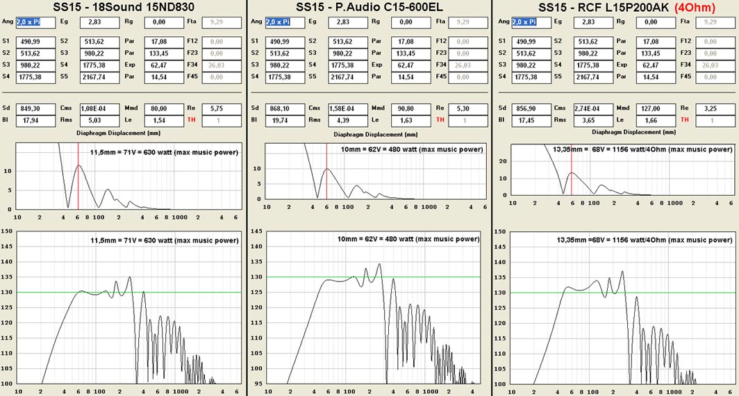This screenshot has height=396, width=739.
Task: Click Par 17,08 field in the 18Sound panel
Action: (x=164, y=42)
